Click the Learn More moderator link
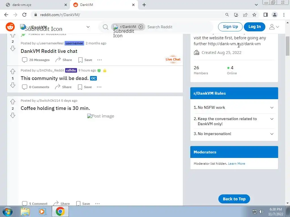 coord(236,164)
